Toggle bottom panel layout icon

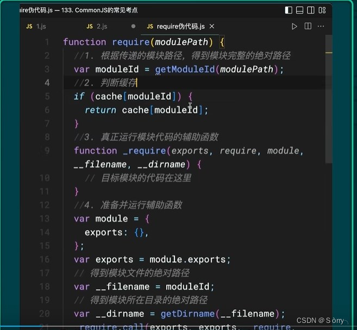(299, 10)
